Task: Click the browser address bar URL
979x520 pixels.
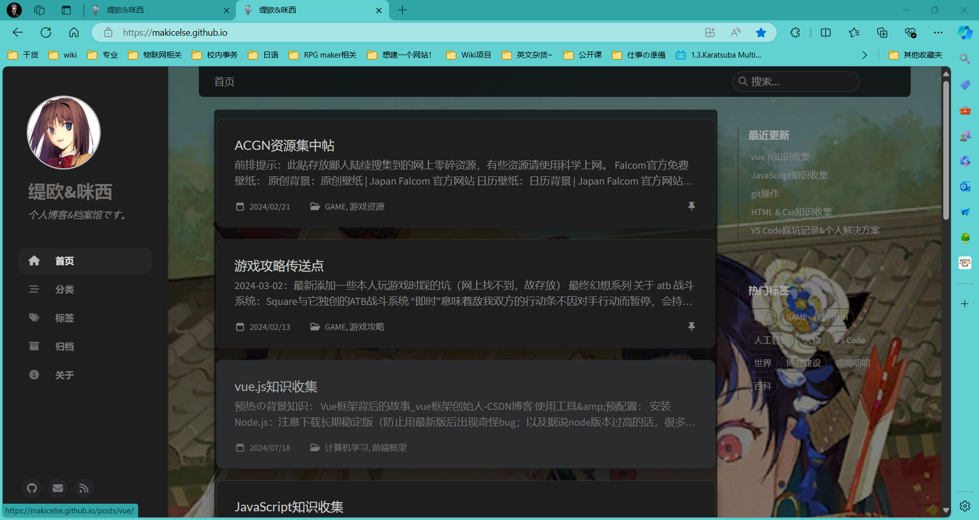Action: click(175, 33)
